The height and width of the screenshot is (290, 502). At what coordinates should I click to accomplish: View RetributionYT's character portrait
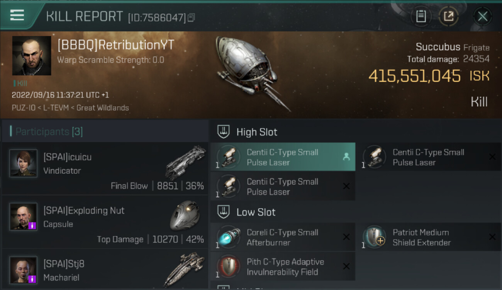pyautogui.click(x=32, y=56)
